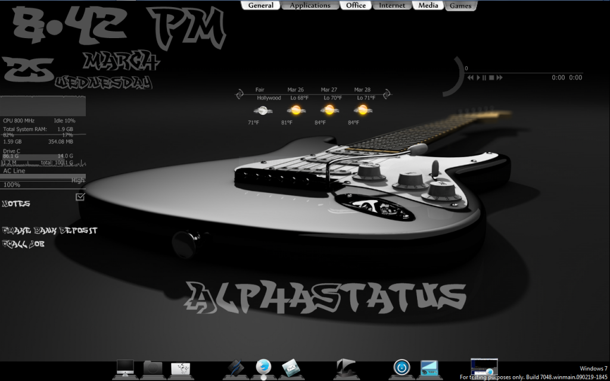Click the blue power button dock icon
The height and width of the screenshot is (381, 610).
pos(402,368)
